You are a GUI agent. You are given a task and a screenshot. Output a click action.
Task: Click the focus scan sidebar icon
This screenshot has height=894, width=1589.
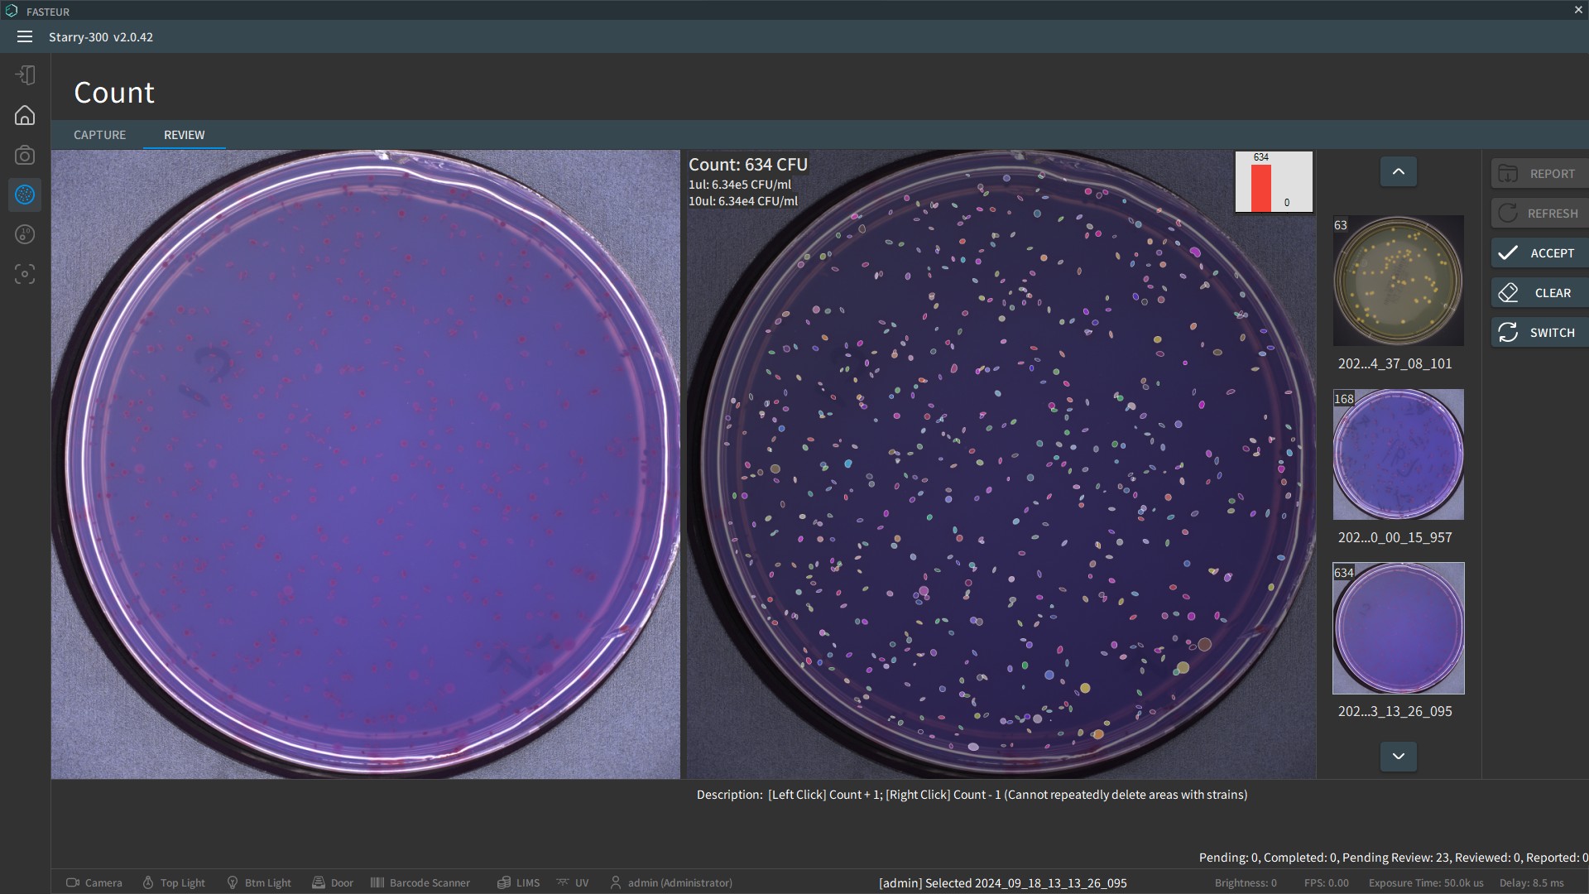(25, 274)
